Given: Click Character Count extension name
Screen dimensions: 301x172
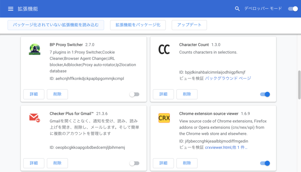Looking at the screenshot, I should tap(194, 45).
